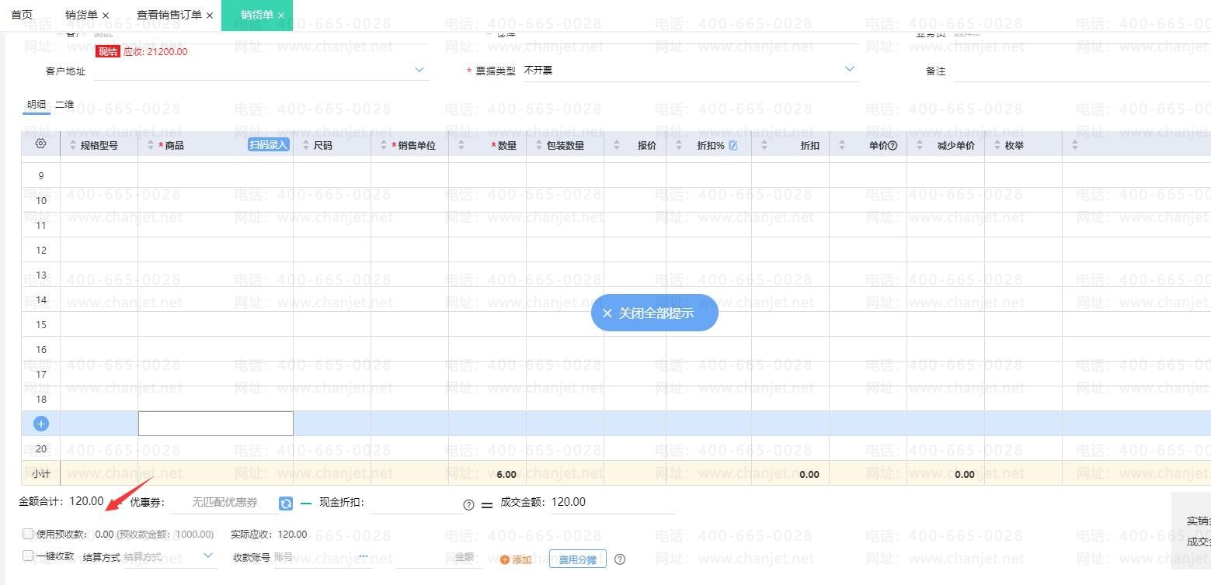Screen dimensions: 1211x585
Task: Click help icon beside 现金折扣 field
Action: pos(468,504)
